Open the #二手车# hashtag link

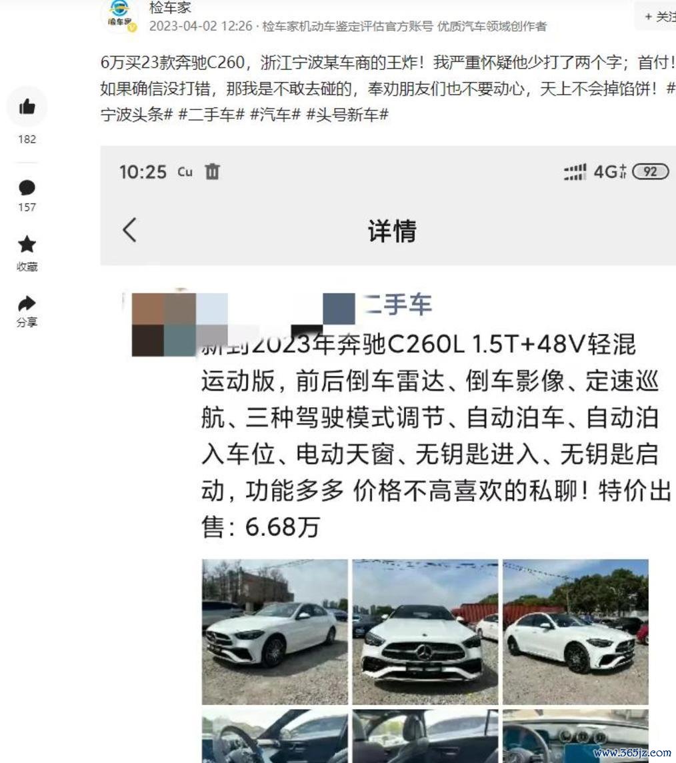(x=212, y=115)
